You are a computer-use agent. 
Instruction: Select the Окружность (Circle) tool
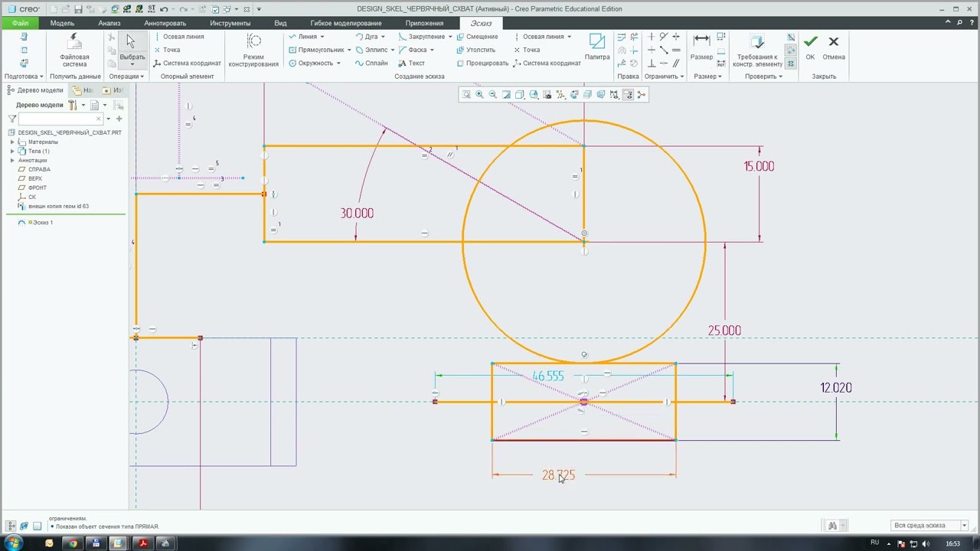pyautogui.click(x=310, y=63)
